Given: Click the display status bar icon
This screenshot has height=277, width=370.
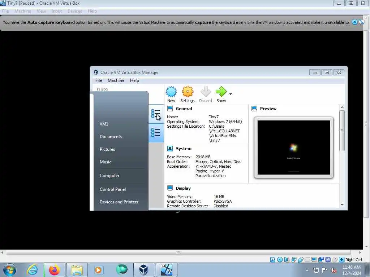Looking at the screenshot, I should [314, 260].
